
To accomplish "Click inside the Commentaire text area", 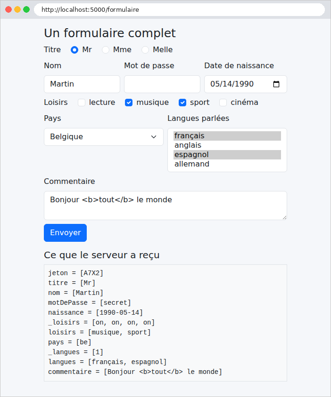I will pos(165,206).
